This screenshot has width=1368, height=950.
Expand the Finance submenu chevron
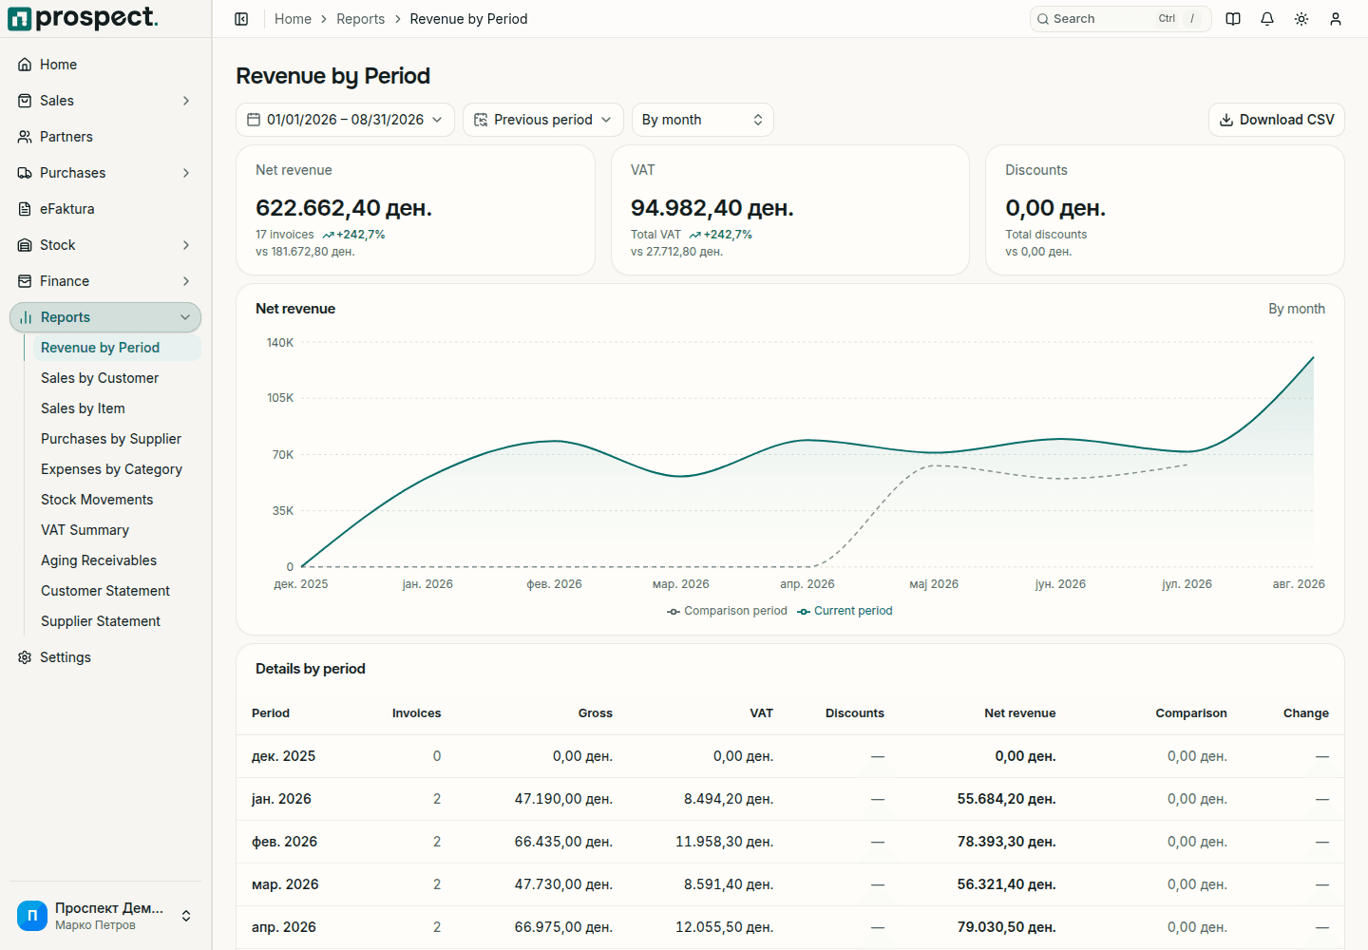(x=186, y=281)
